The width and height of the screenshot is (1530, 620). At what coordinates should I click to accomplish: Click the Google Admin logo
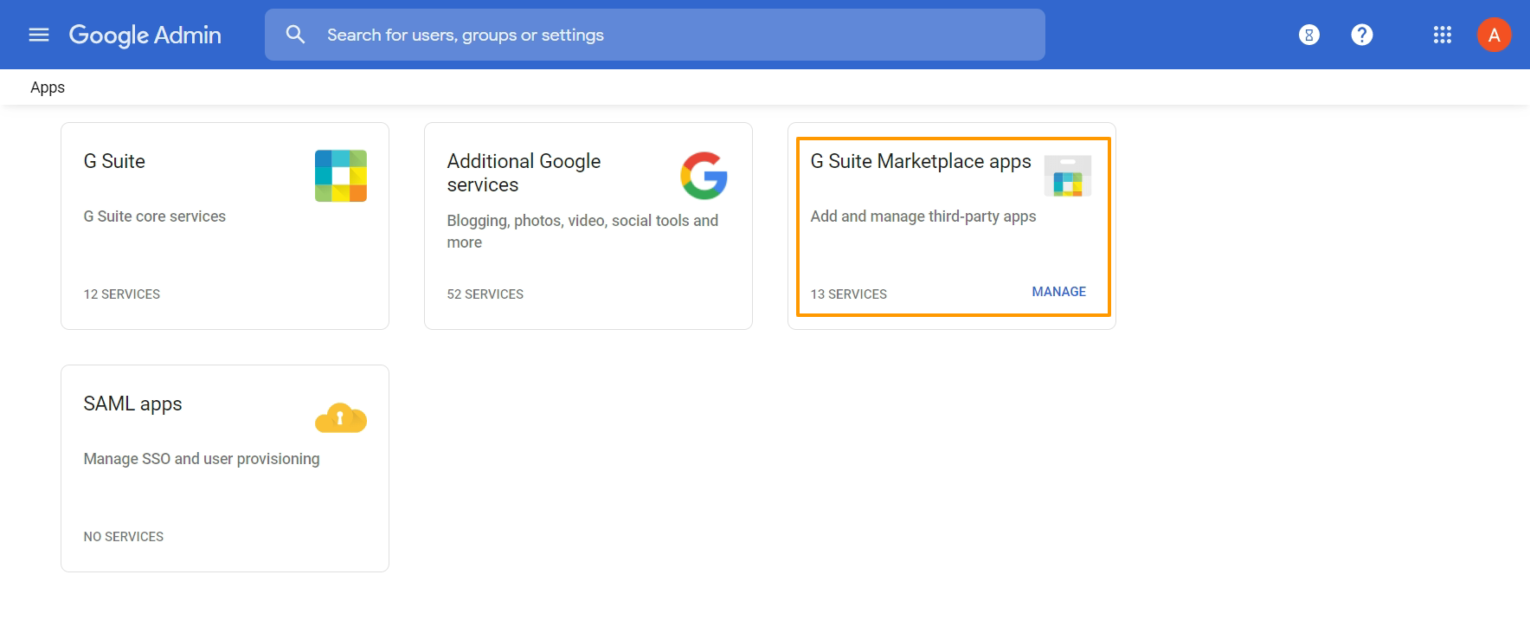[145, 35]
